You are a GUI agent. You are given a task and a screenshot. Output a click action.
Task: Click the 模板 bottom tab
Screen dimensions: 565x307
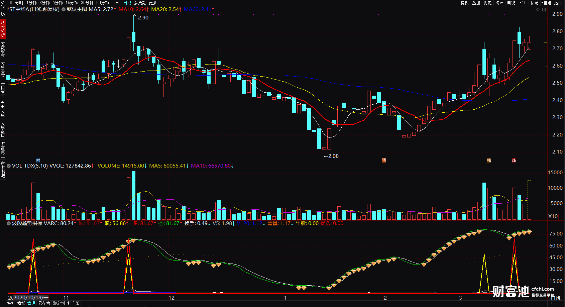pyautogui.click(x=21, y=304)
